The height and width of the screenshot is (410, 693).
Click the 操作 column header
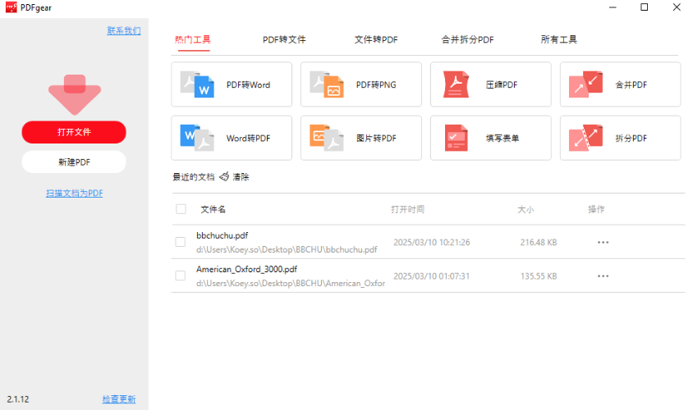(596, 209)
